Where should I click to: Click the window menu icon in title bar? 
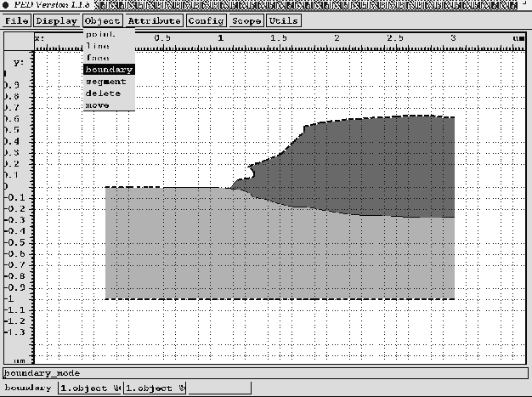(5, 5)
